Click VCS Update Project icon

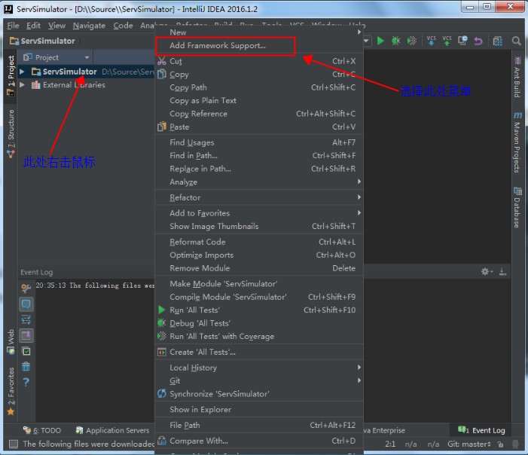(431, 41)
